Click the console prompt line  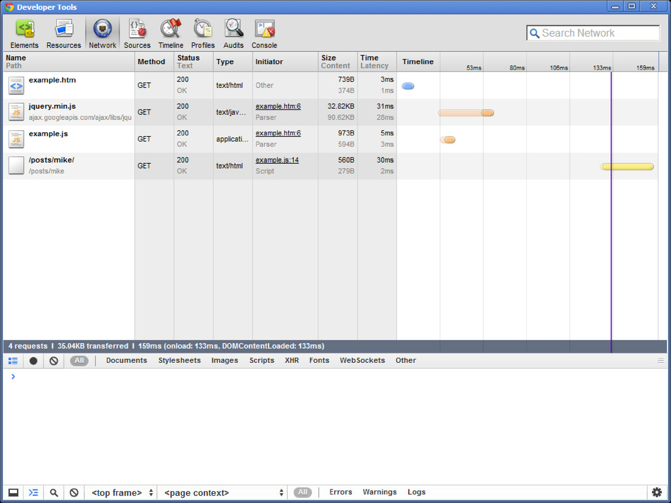(x=335, y=377)
